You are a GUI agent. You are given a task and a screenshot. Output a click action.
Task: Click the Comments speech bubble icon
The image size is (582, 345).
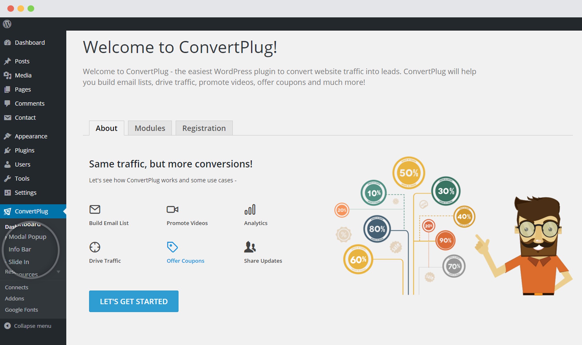click(7, 104)
